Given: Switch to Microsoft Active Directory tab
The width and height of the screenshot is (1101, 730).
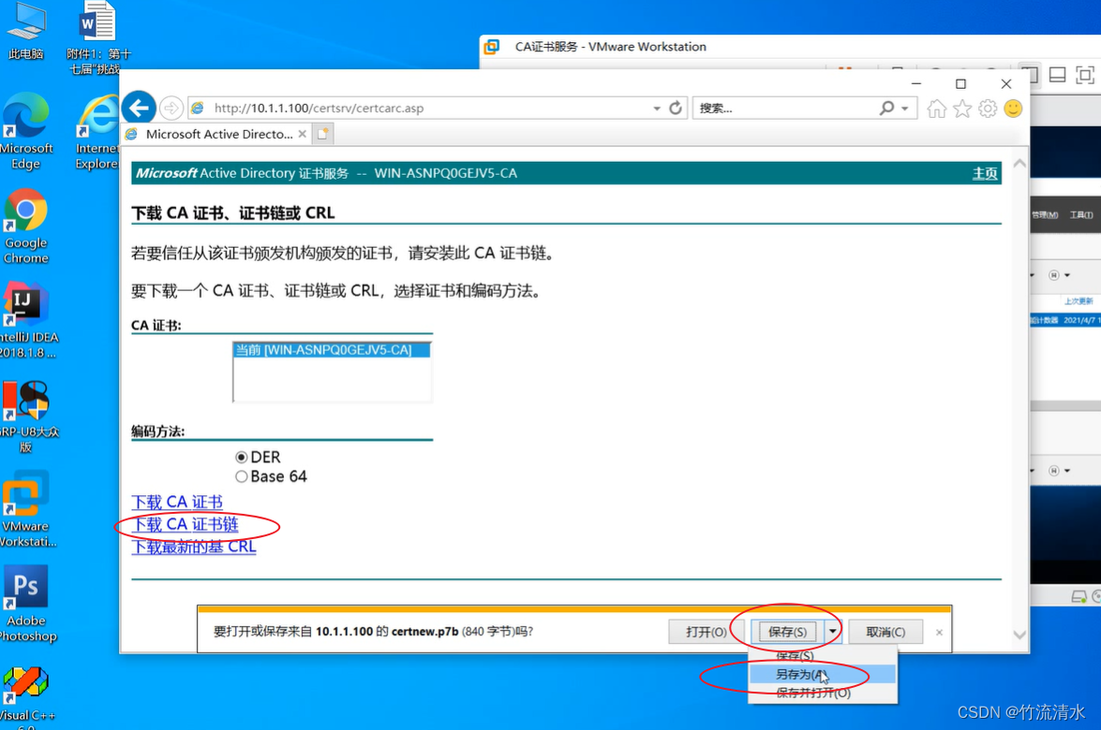Looking at the screenshot, I should (218, 134).
